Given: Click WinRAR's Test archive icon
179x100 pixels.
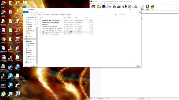Looking at the screenshot, I should tap(104, 7).
